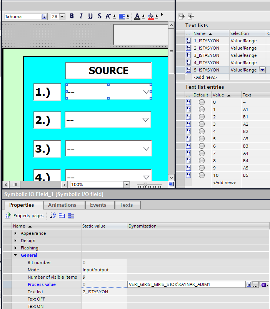The width and height of the screenshot is (270, 309).
Task: Click Add new in Text list entries
Action: click(225, 183)
